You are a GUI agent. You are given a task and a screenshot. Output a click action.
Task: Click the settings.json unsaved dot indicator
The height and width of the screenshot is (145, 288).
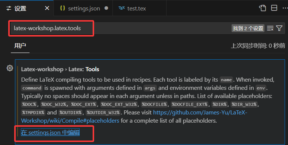click(106, 8)
